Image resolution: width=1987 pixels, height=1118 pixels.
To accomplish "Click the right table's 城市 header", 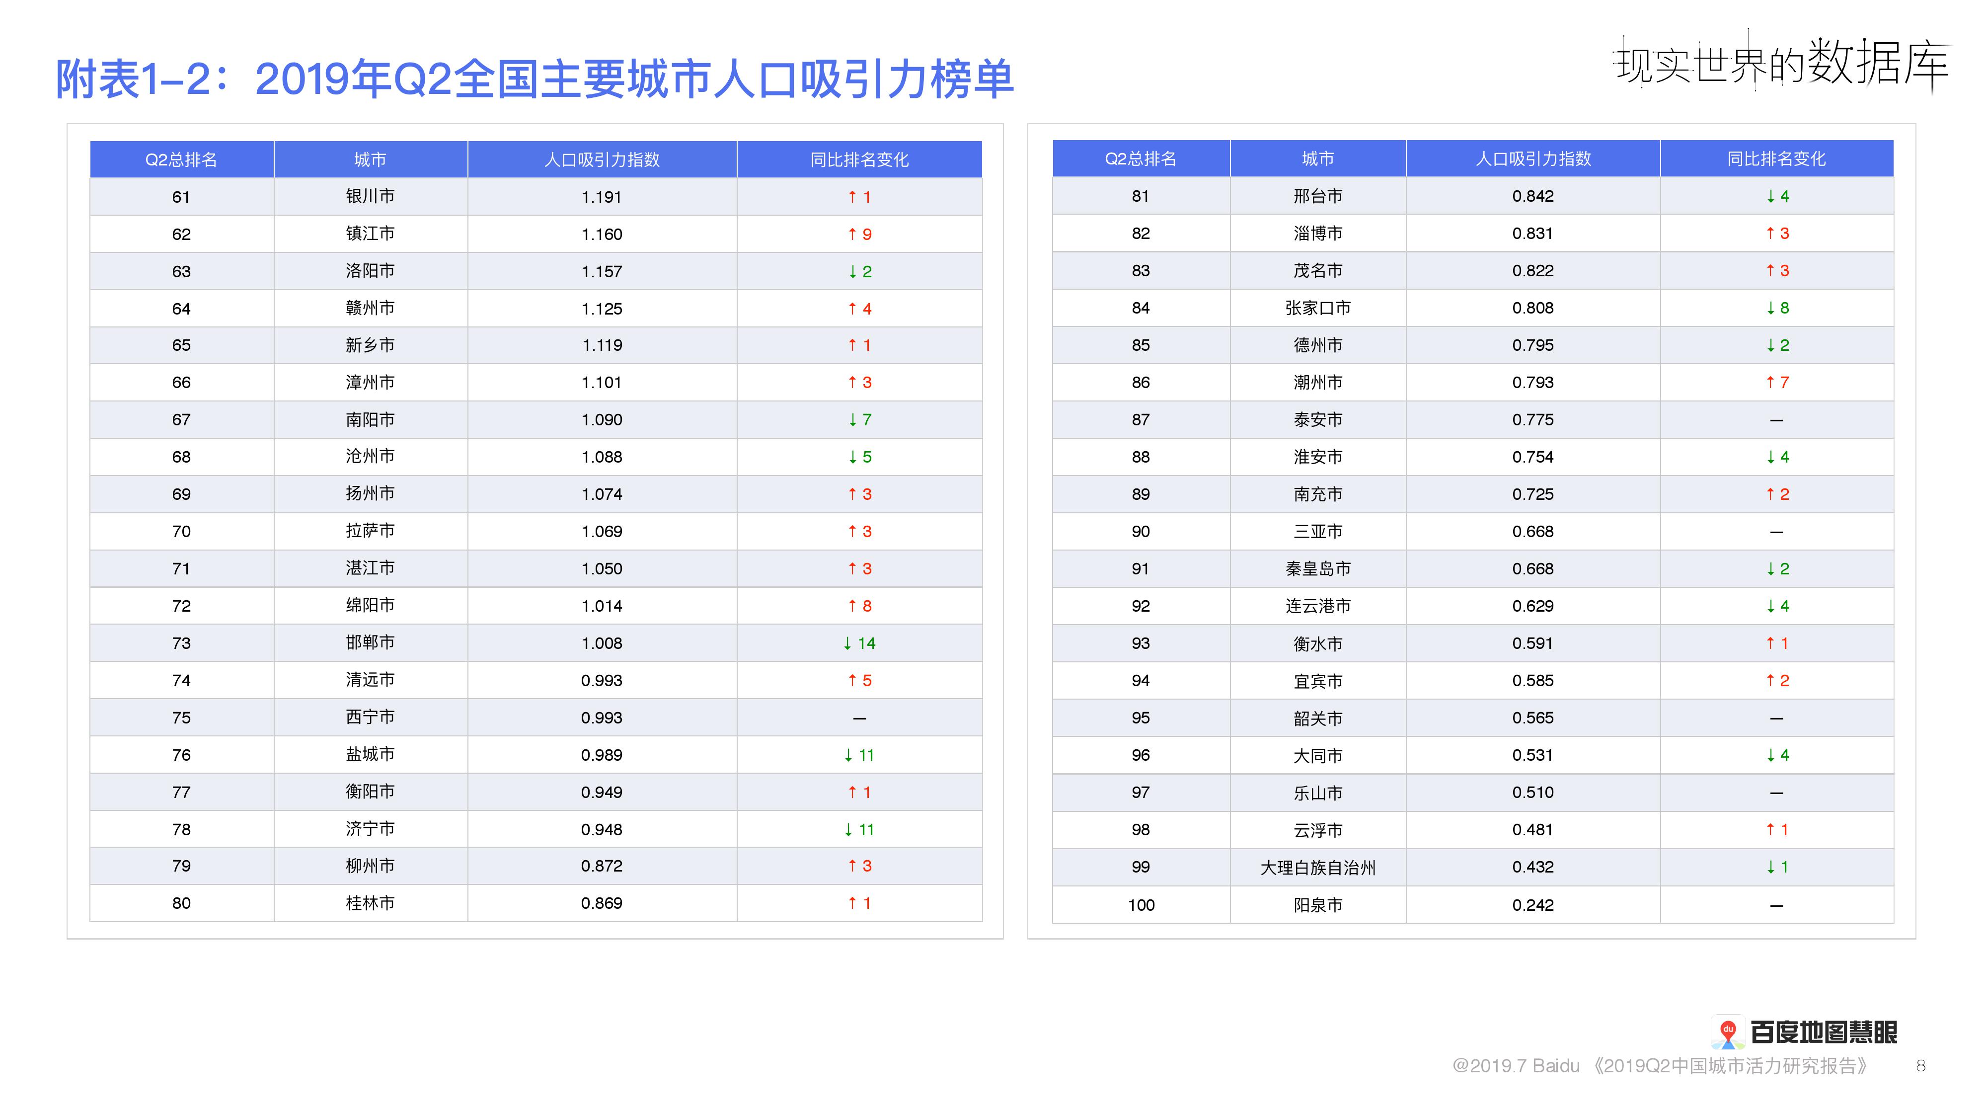I will (x=1317, y=159).
